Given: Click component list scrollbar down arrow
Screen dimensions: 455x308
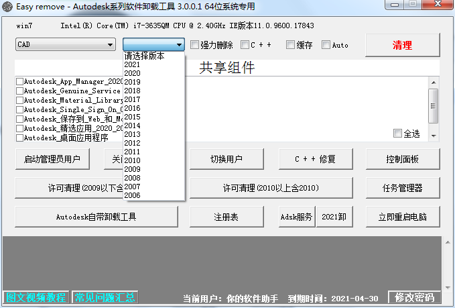Looking at the screenshot, I should pos(434,136).
